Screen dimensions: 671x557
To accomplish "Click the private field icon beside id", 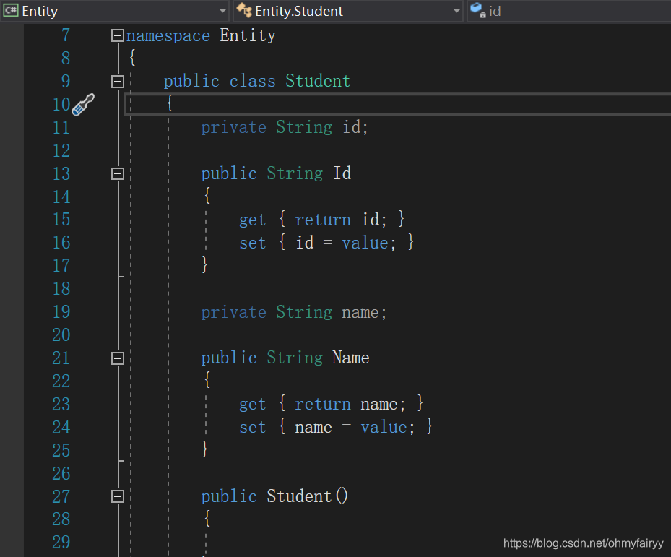I will click(478, 10).
